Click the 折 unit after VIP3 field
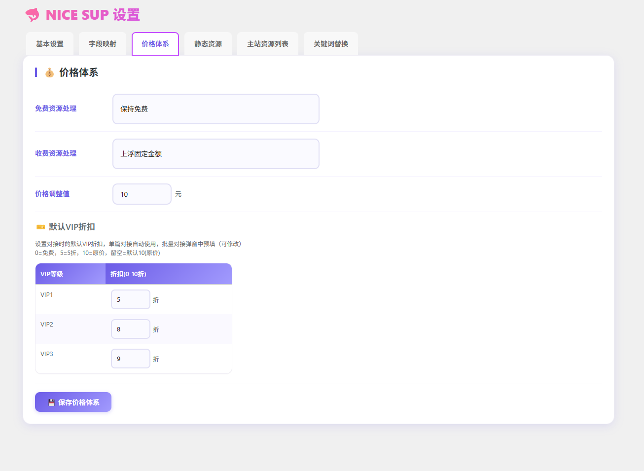 point(156,359)
